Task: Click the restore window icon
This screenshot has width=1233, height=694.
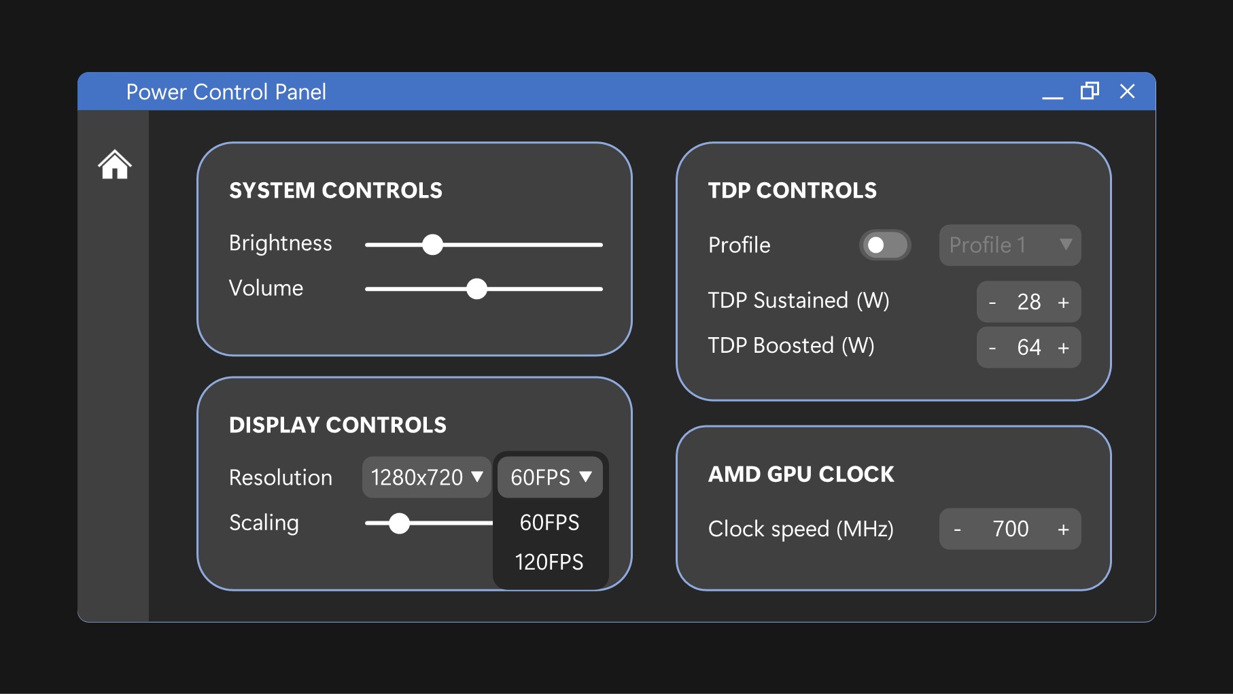Action: pos(1090,91)
